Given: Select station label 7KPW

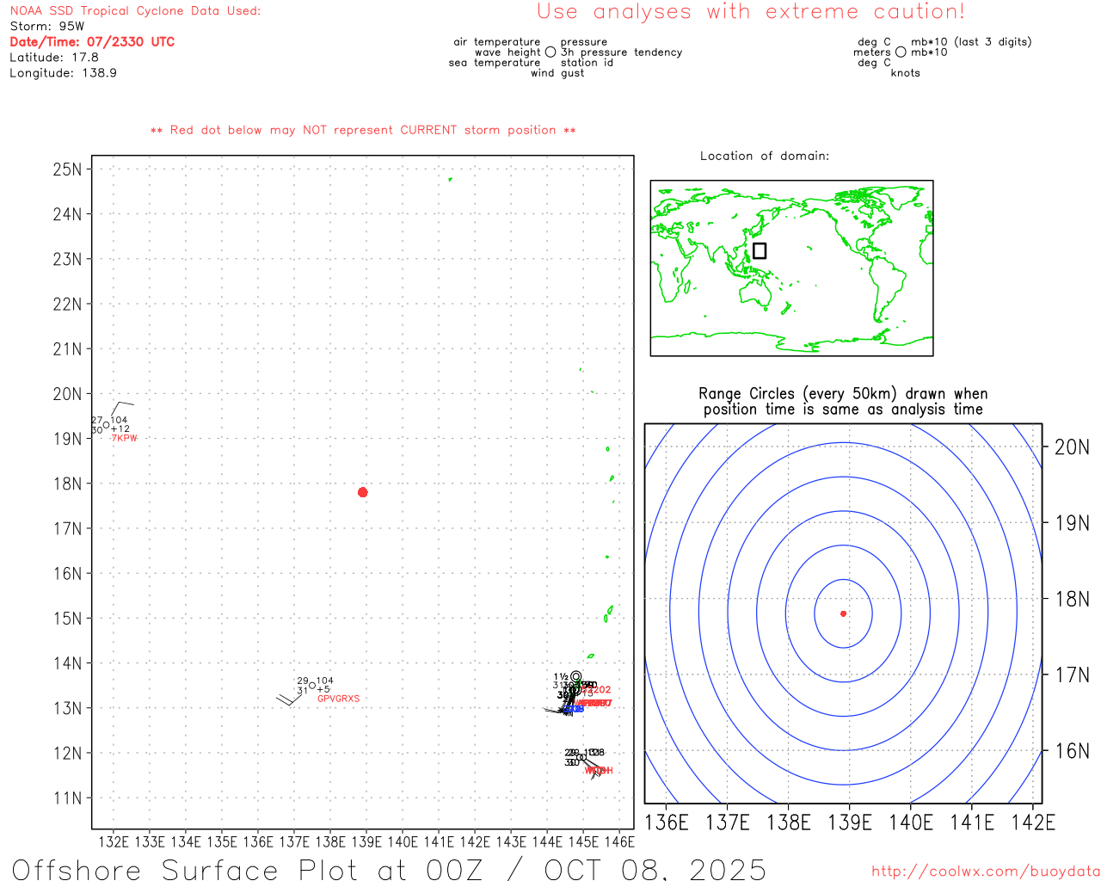Looking at the screenshot, I should pos(125,439).
